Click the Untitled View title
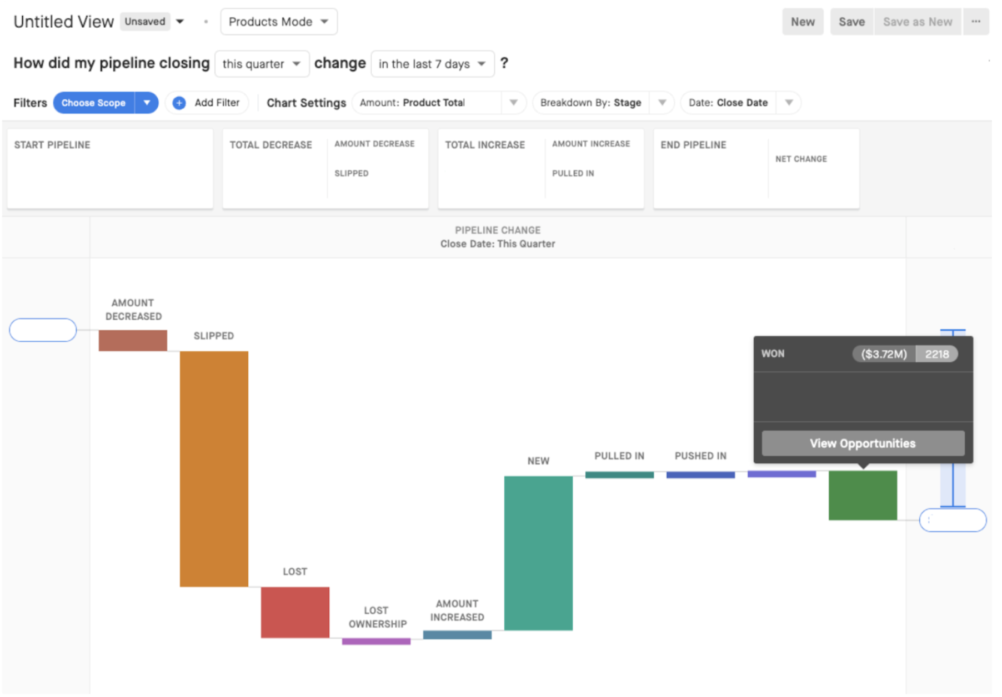 pyautogui.click(x=63, y=22)
